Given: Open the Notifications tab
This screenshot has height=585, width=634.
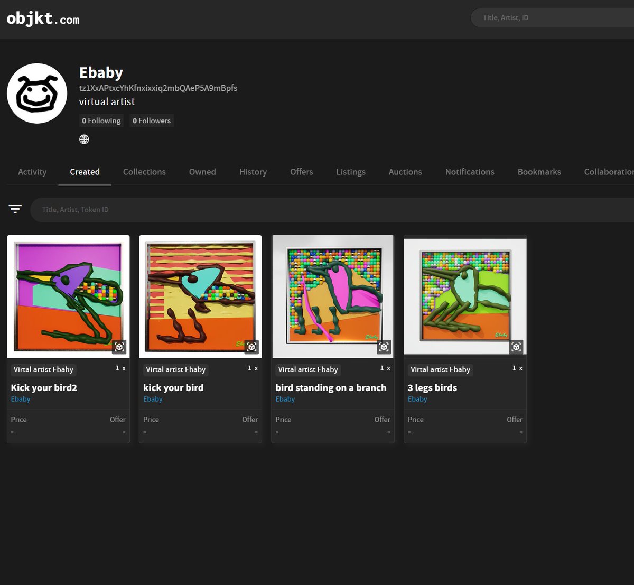Looking at the screenshot, I should click(x=470, y=172).
